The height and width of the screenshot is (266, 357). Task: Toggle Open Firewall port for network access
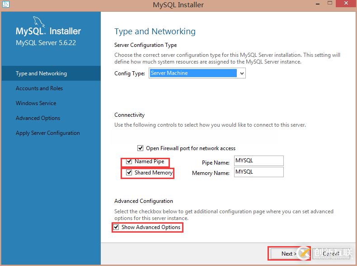140,148
